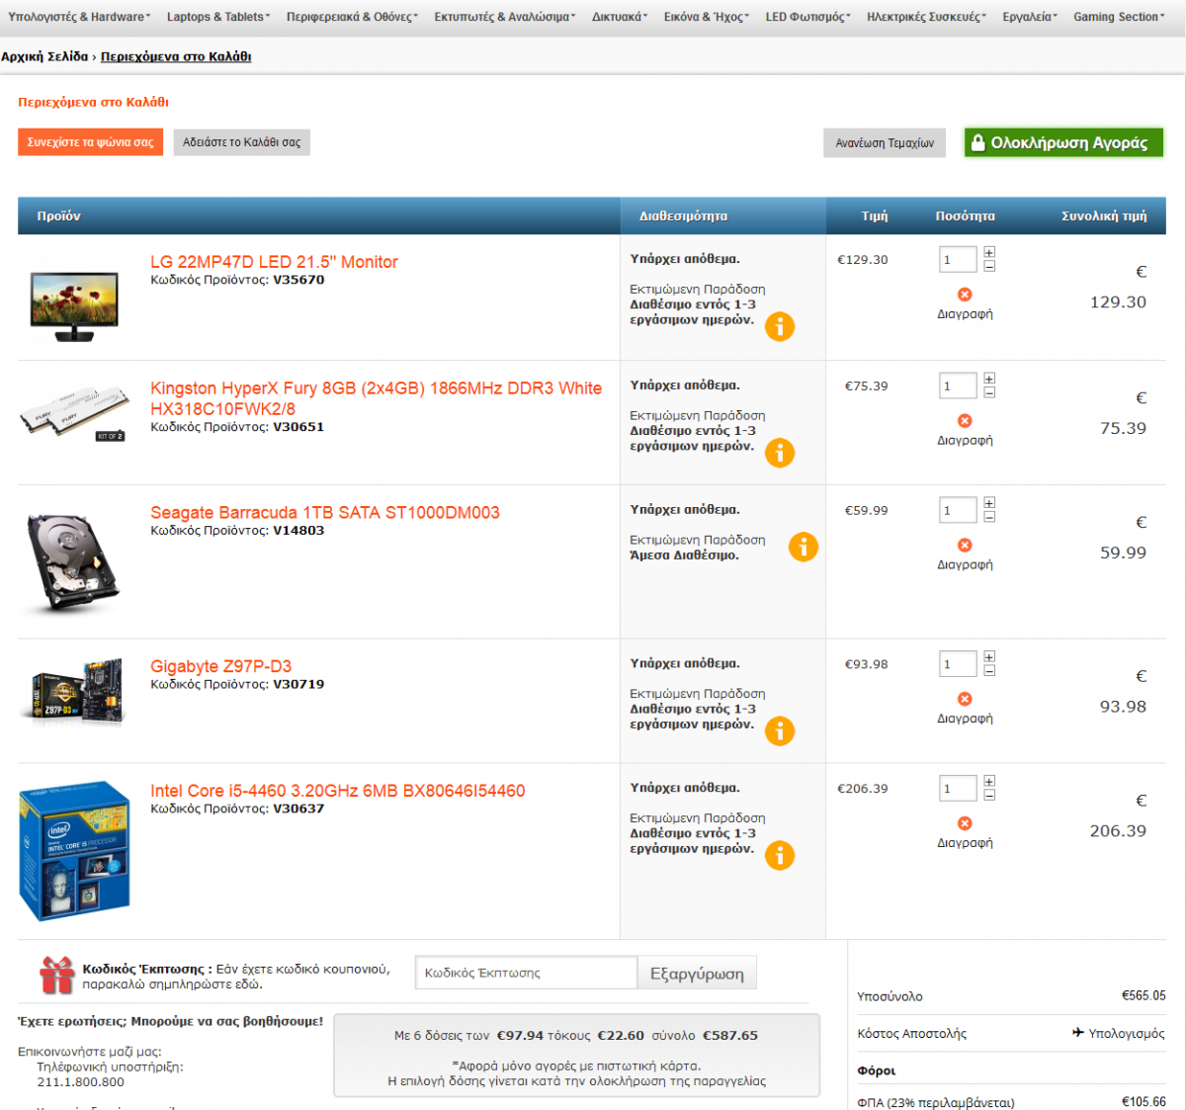Screen dimensions: 1186x1110
Task: Click info icon for Kingston HyperX Fury availability
Action: coord(780,453)
